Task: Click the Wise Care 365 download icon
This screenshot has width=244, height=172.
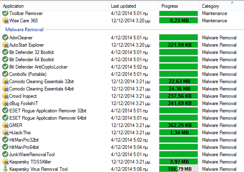Action: 5,21
